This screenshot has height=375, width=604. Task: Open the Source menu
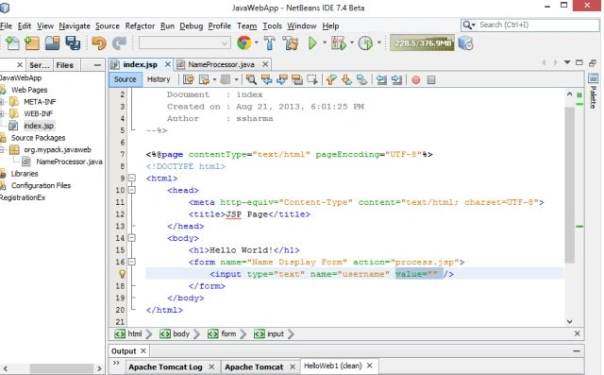click(108, 26)
